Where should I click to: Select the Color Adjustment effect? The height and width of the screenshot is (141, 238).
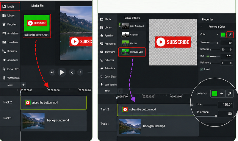[133, 26]
